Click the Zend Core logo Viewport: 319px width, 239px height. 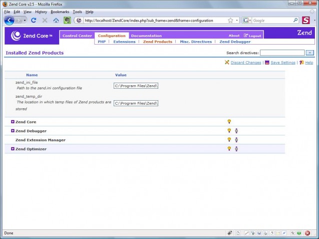pos(32,36)
